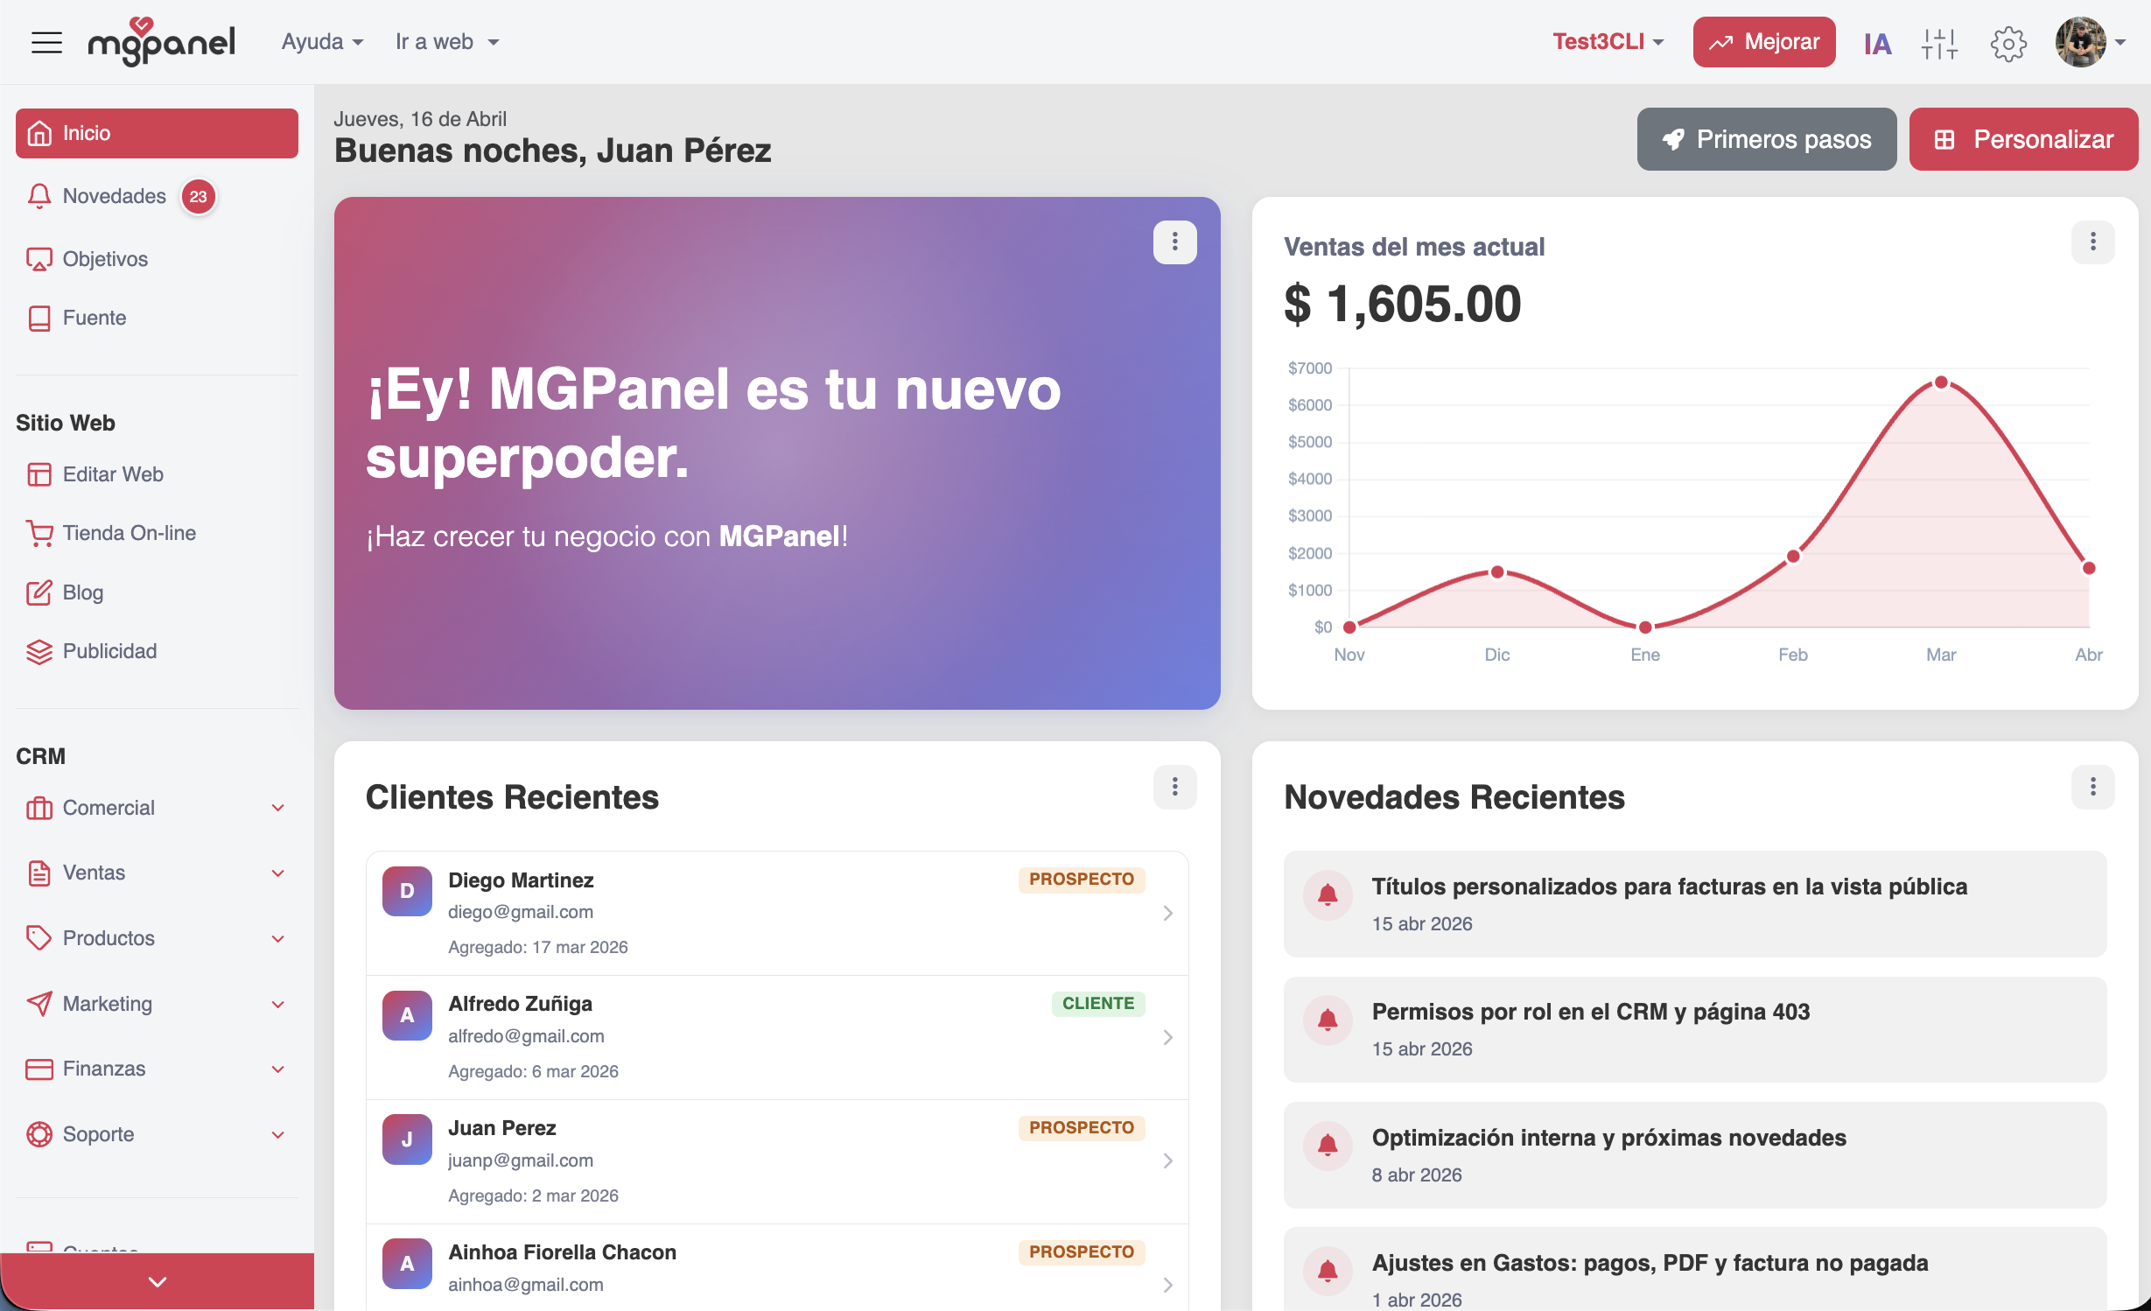The image size is (2151, 1311).
Task: Click the hamburger menu icon
Action: (x=46, y=42)
